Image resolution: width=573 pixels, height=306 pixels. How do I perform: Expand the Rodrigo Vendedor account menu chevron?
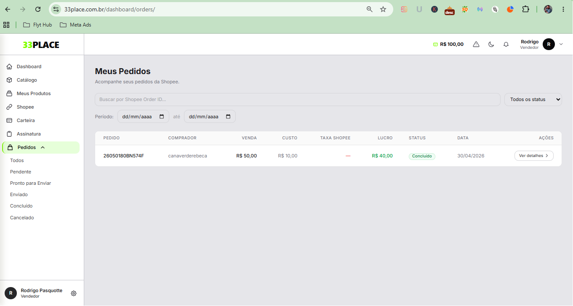point(561,44)
